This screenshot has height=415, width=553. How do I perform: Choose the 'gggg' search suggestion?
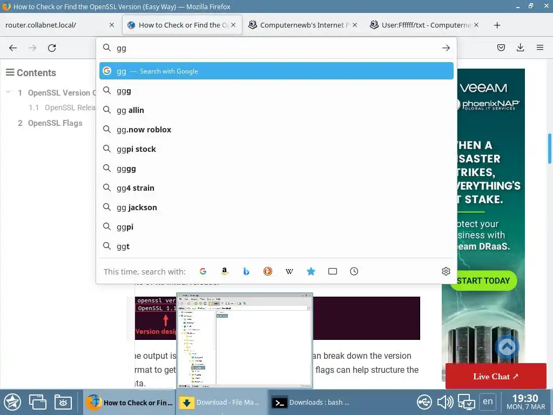click(276, 169)
